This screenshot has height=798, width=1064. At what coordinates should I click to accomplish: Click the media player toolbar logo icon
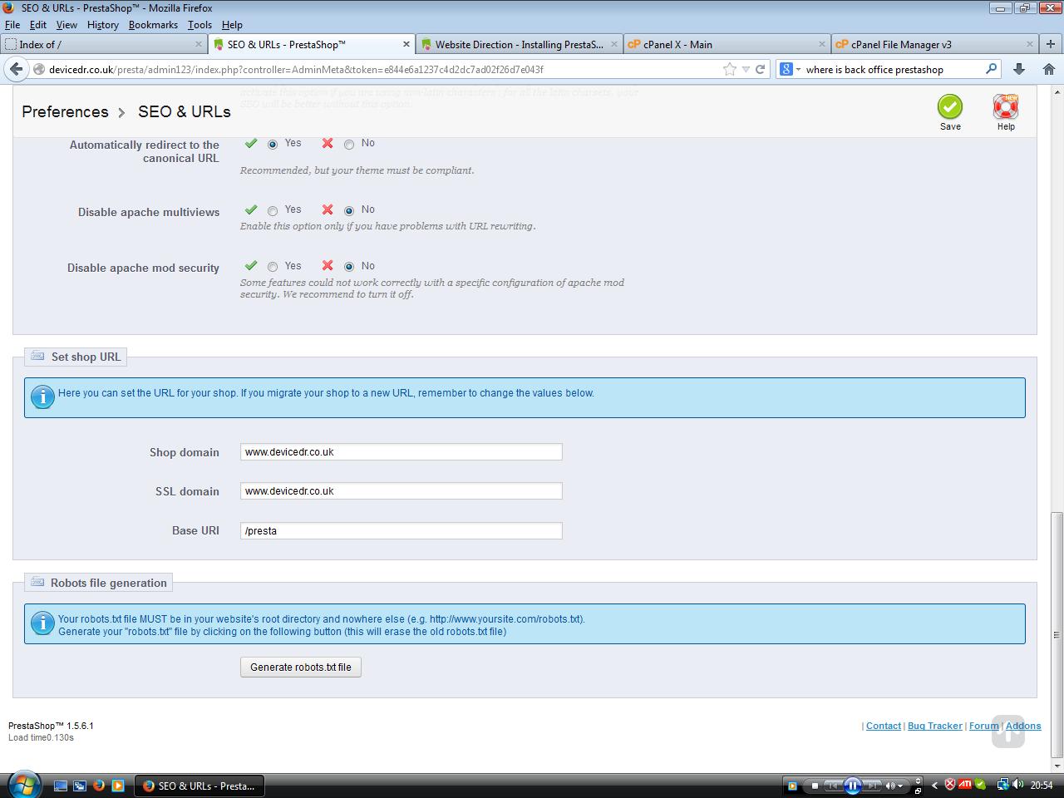(792, 786)
